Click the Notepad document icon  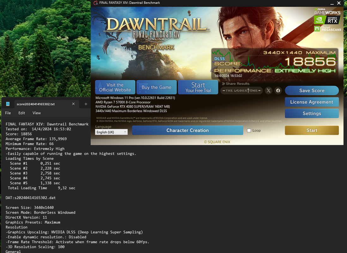(x=8, y=104)
